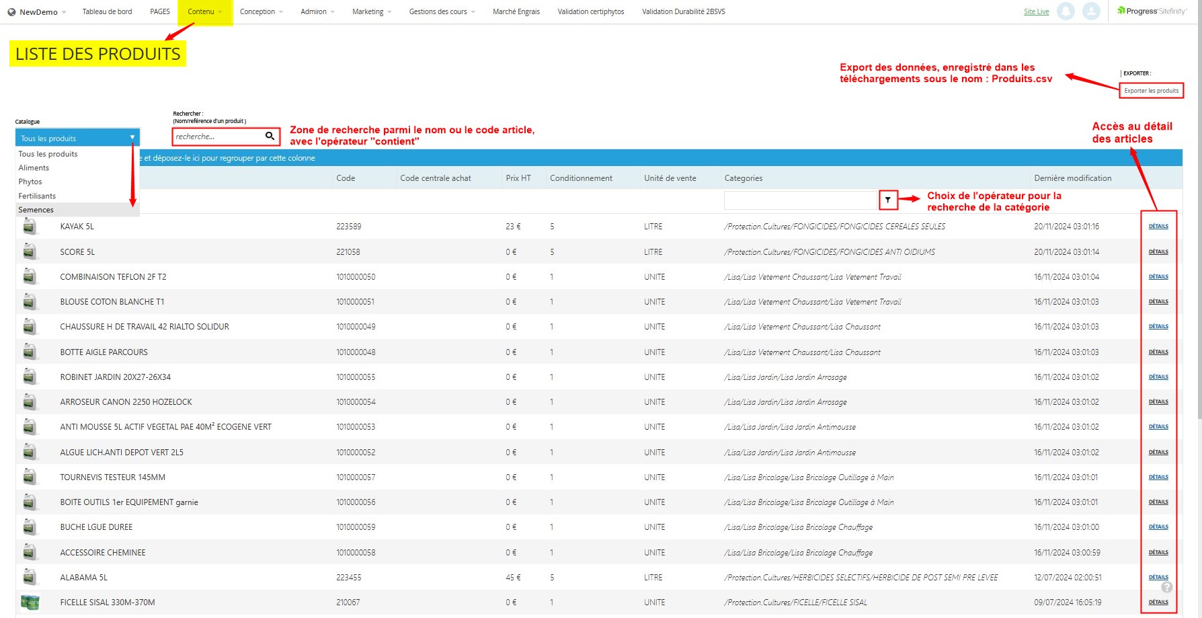Open the notifications bell
1202x618 pixels.
(1066, 11)
